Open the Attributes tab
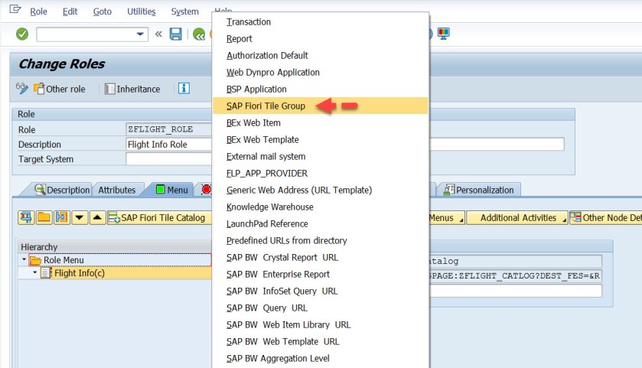The height and width of the screenshot is (368, 642). click(x=116, y=190)
